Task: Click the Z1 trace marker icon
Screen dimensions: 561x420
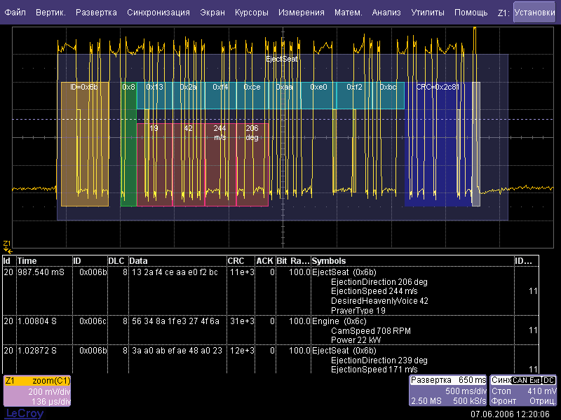Action: pyautogui.click(x=7, y=245)
